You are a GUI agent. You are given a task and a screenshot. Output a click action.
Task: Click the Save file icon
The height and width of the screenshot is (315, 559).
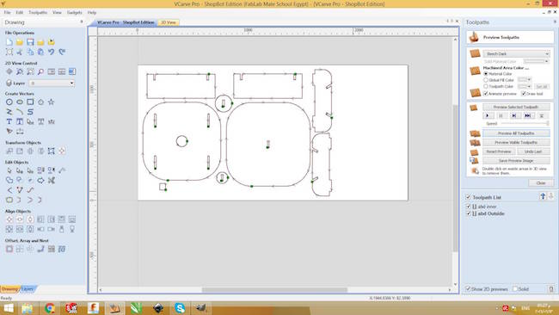30,42
